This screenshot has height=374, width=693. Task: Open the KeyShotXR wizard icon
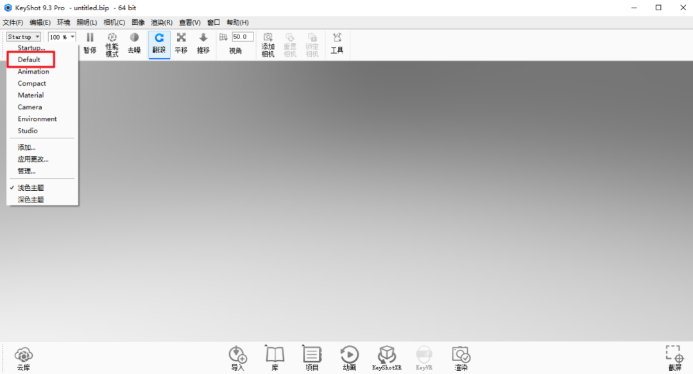click(386, 358)
